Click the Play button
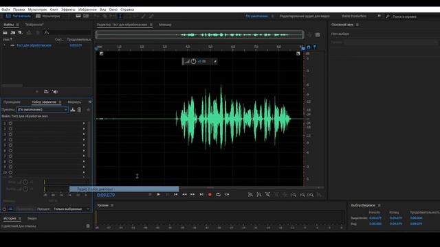This screenshot has height=247, width=440. point(158,194)
